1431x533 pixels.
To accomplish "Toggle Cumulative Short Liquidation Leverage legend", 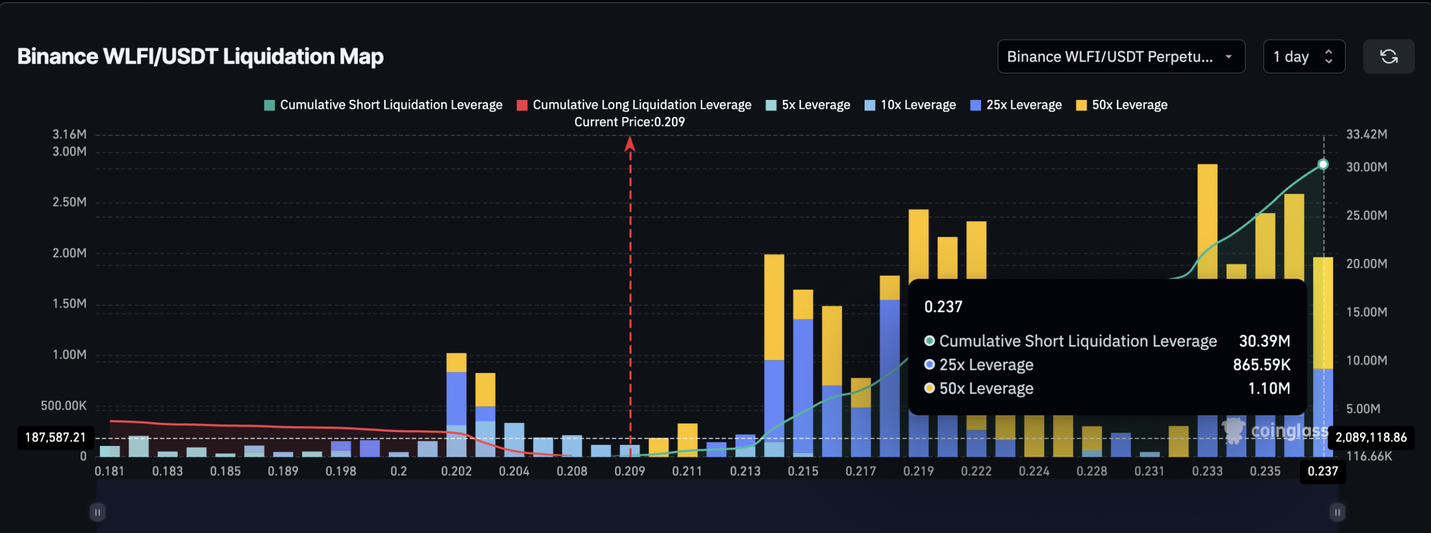I will point(383,105).
